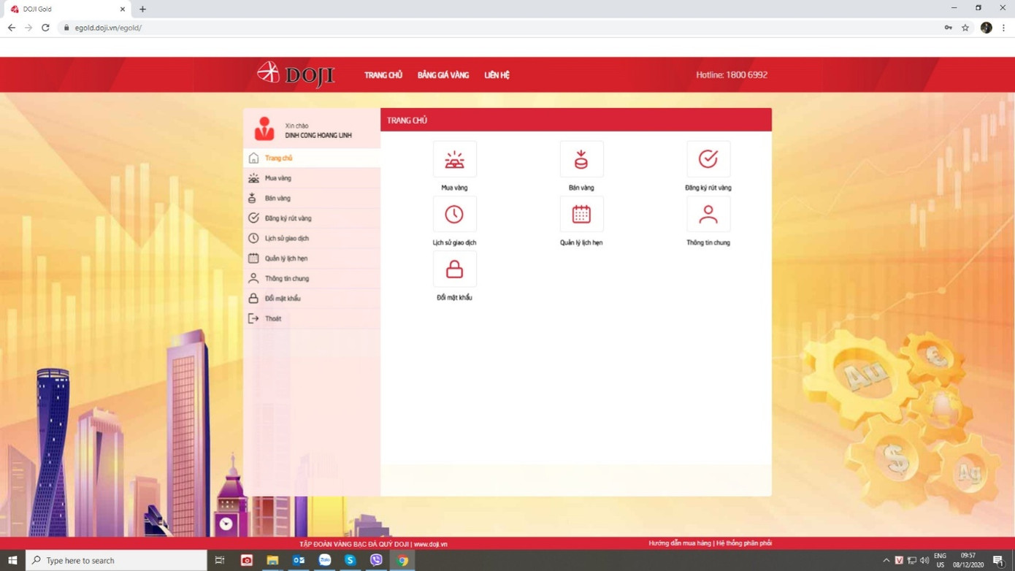Open Thông tin chung profile icon

(707, 213)
